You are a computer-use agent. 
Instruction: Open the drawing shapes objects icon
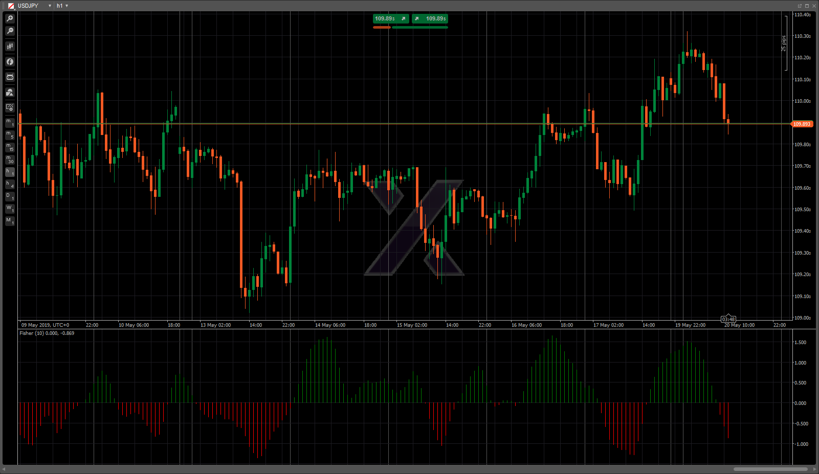(x=10, y=93)
